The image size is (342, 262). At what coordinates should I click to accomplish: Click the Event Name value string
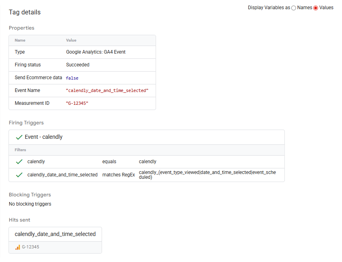click(106, 91)
